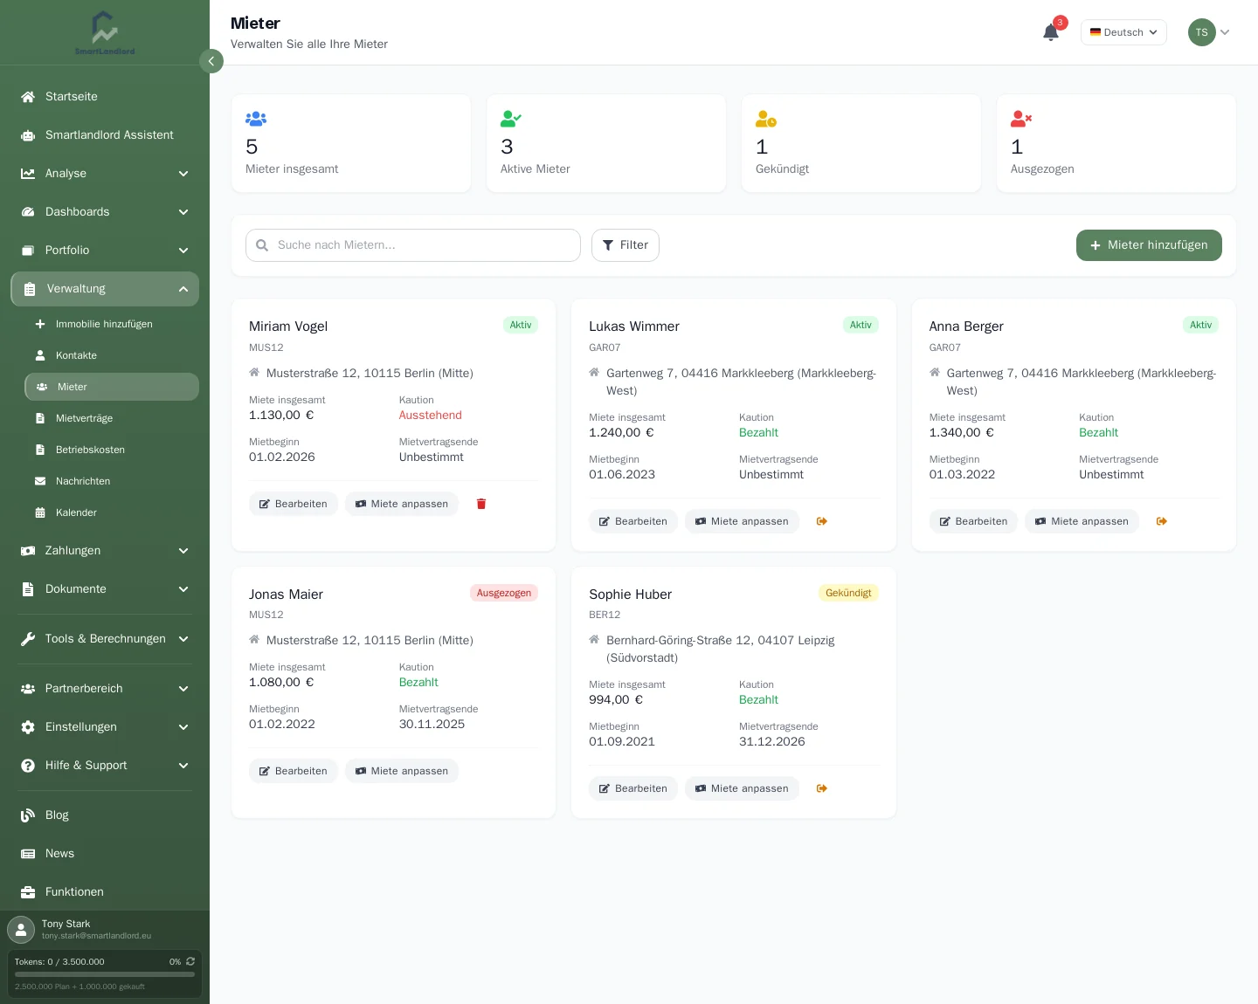1258x1004 pixels.
Task: Click move-out icon on Anna Berger card
Action: point(1162,521)
